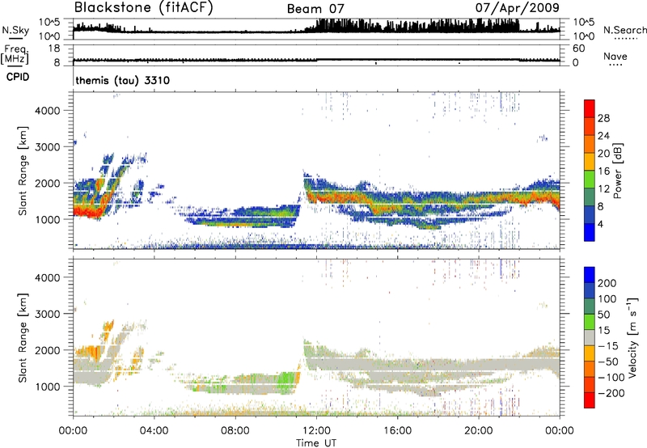Click the 'Freq. [MHz]' label

pyautogui.click(x=15, y=55)
